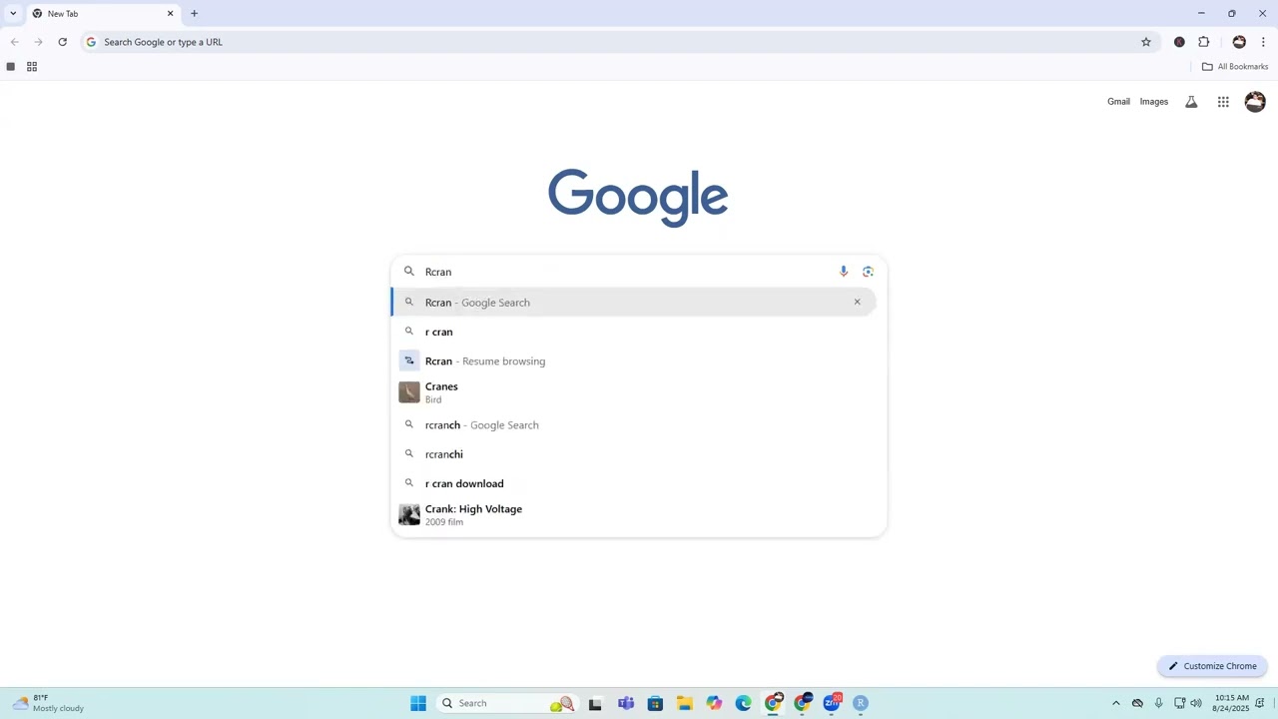Viewport: 1278px width, 719px height.
Task: Click the dark round extension icon in toolbar
Action: point(1179,42)
